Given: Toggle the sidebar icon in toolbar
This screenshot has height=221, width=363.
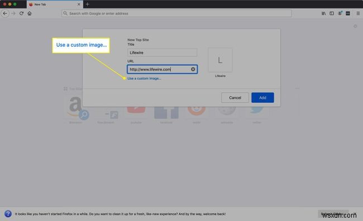Looking at the screenshot, I should click(332, 13).
